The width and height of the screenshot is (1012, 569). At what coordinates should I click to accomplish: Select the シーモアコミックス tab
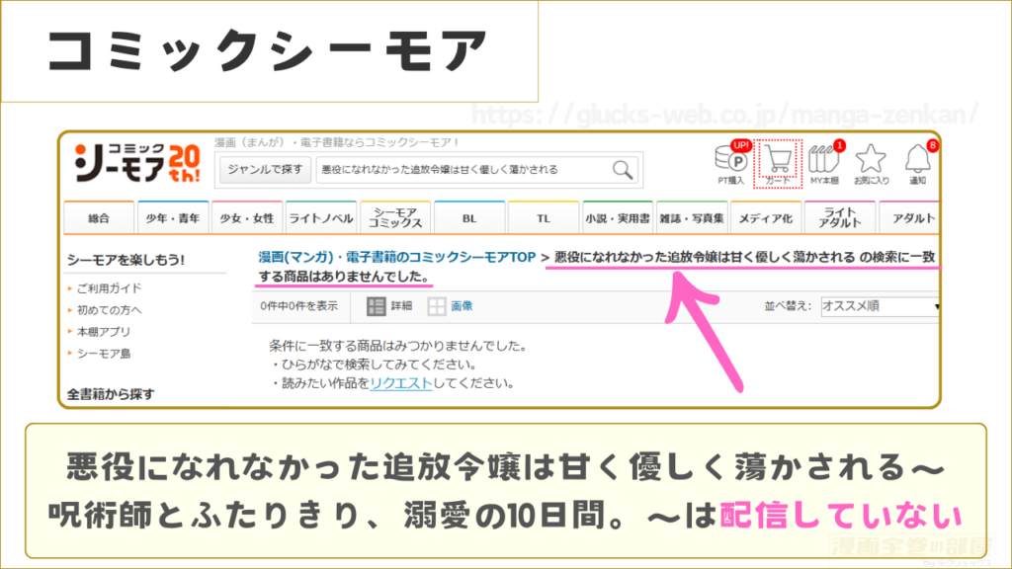point(395,218)
